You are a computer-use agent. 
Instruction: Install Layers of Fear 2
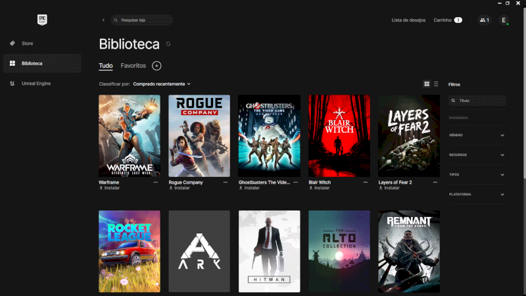[x=389, y=188]
